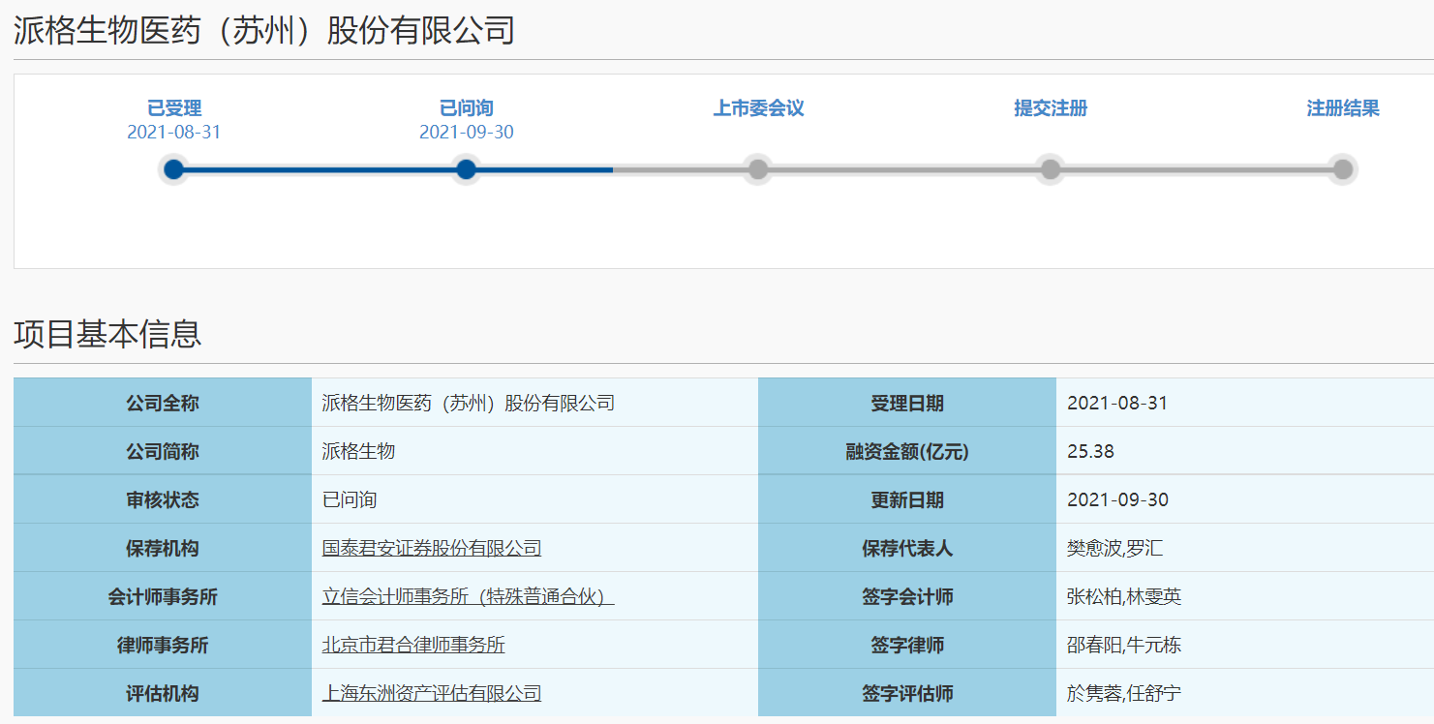Viewport: 1434px width, 724px height.
Task: Click the 审核状态 header cell
Action: [163, 499]
